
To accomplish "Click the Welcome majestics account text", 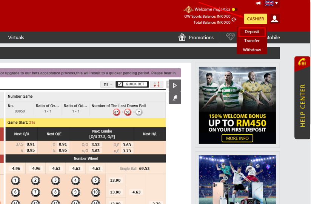I will [212, 9].
